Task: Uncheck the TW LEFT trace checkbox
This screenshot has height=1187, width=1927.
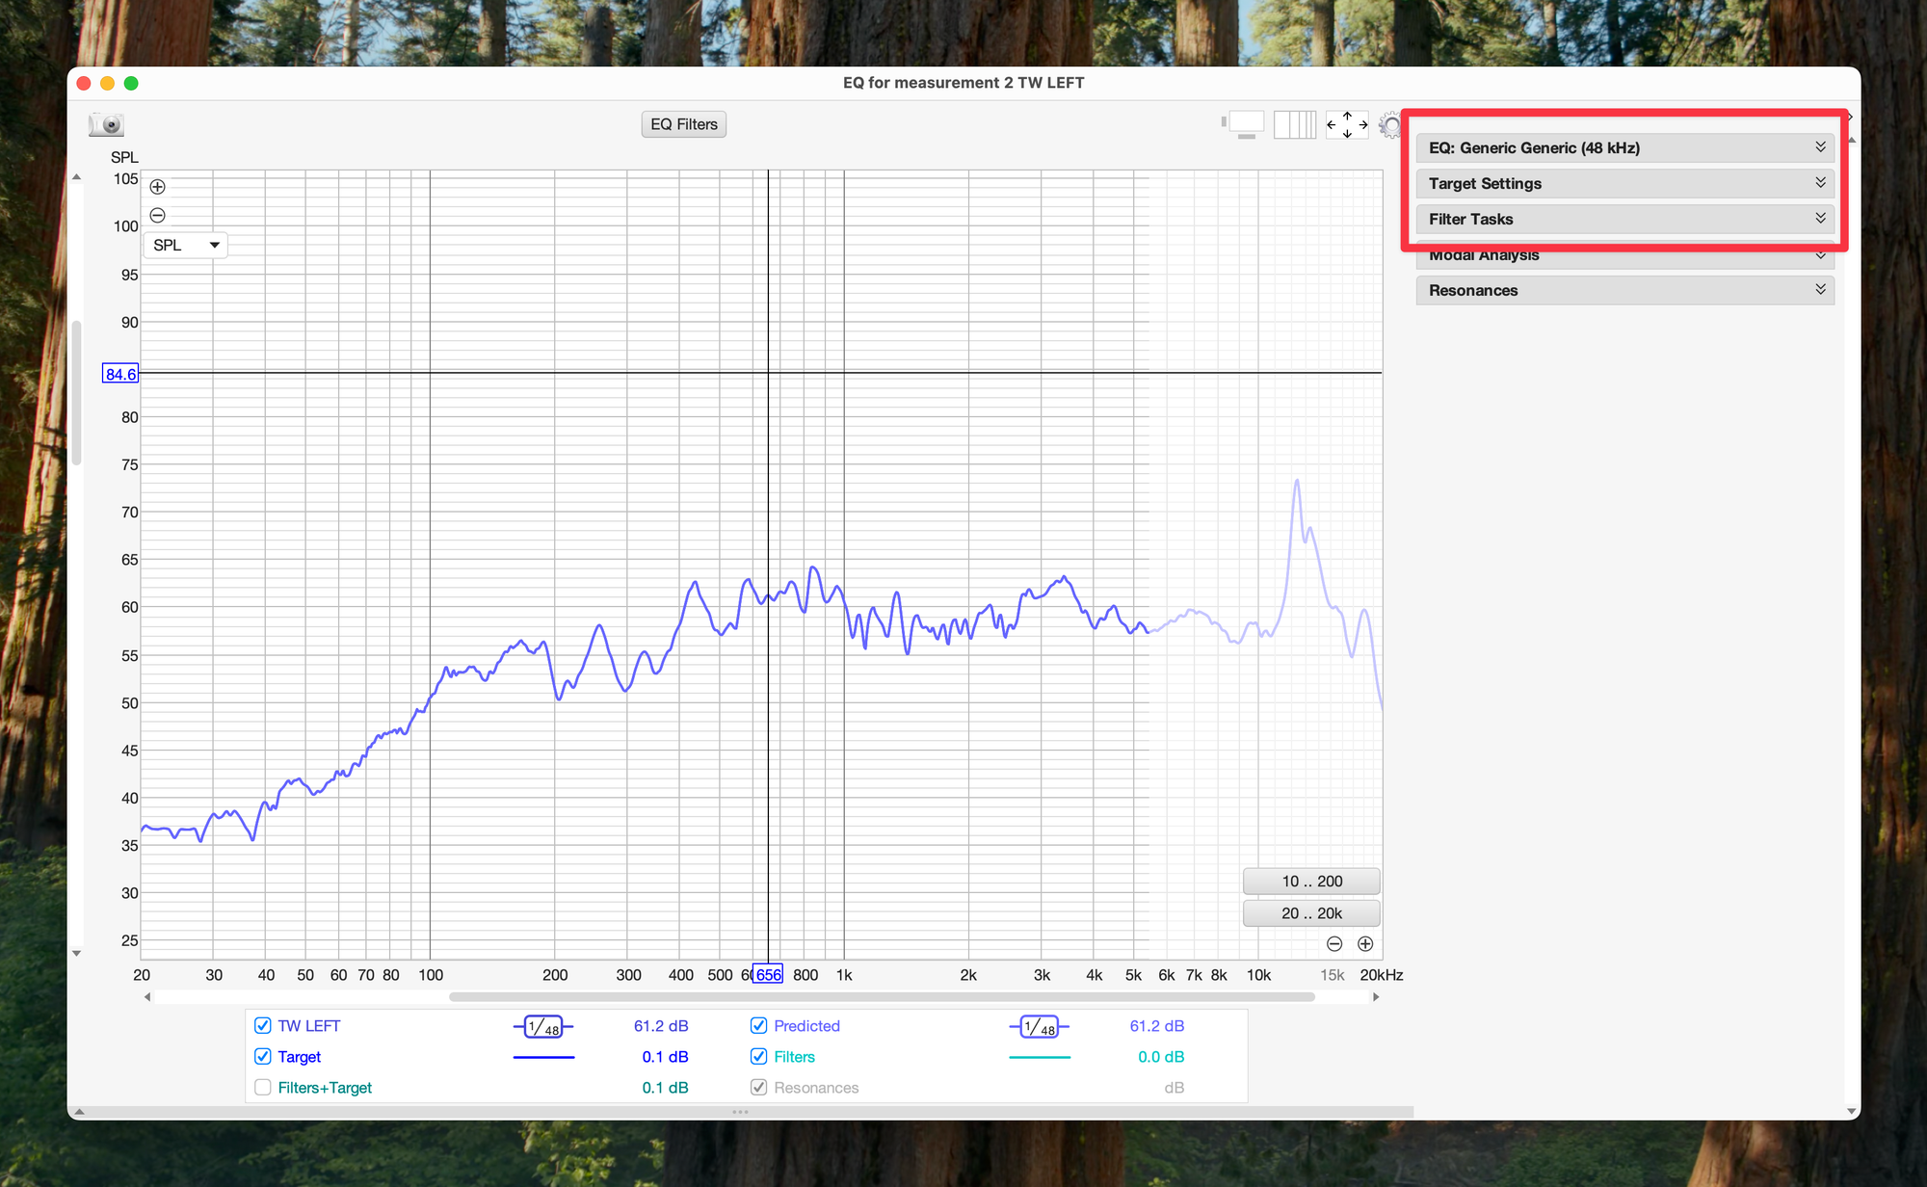Action: (263, 1026)
